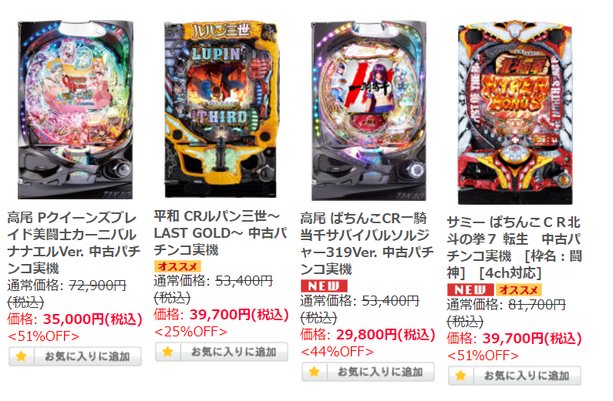Click the star icon under Queens Blade machine
This screenshot has width=613, height=401.
click(x=22, y=356)
